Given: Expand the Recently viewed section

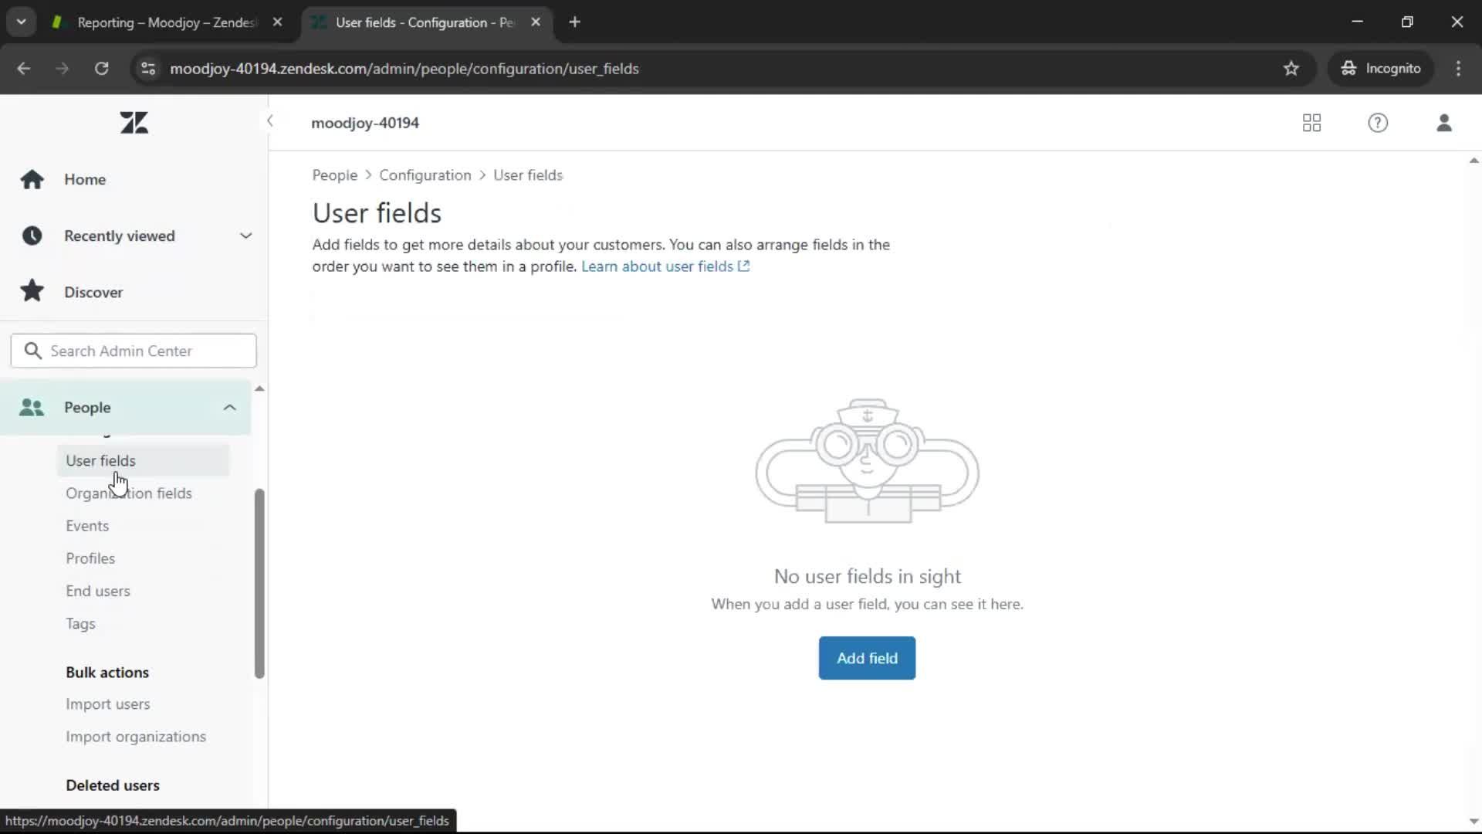Looking at the screenshot, I should [x=245, y=236].
